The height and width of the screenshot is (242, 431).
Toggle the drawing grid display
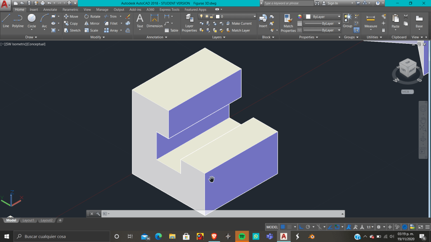pyautogui.click(x=283, y=227)
